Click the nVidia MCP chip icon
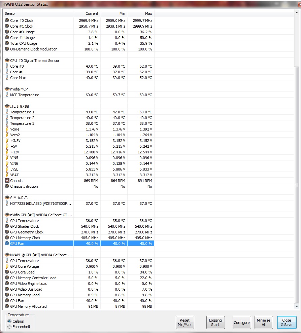This screenshot has width=301, height=333. click(7, 89)
